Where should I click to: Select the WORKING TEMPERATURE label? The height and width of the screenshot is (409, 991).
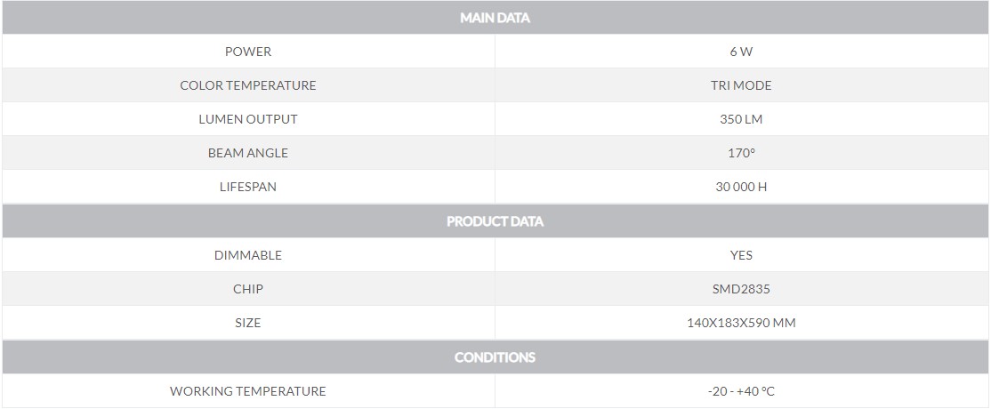pos(248,391)
